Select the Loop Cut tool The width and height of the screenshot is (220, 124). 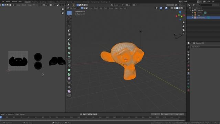[69, 62]
